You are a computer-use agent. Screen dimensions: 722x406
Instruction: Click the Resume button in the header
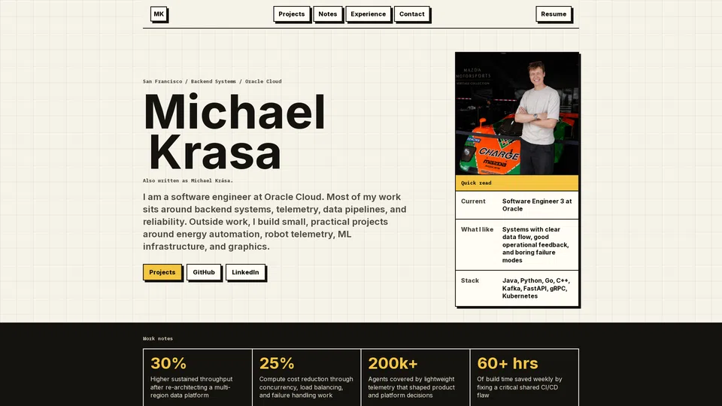coord(554,14)
